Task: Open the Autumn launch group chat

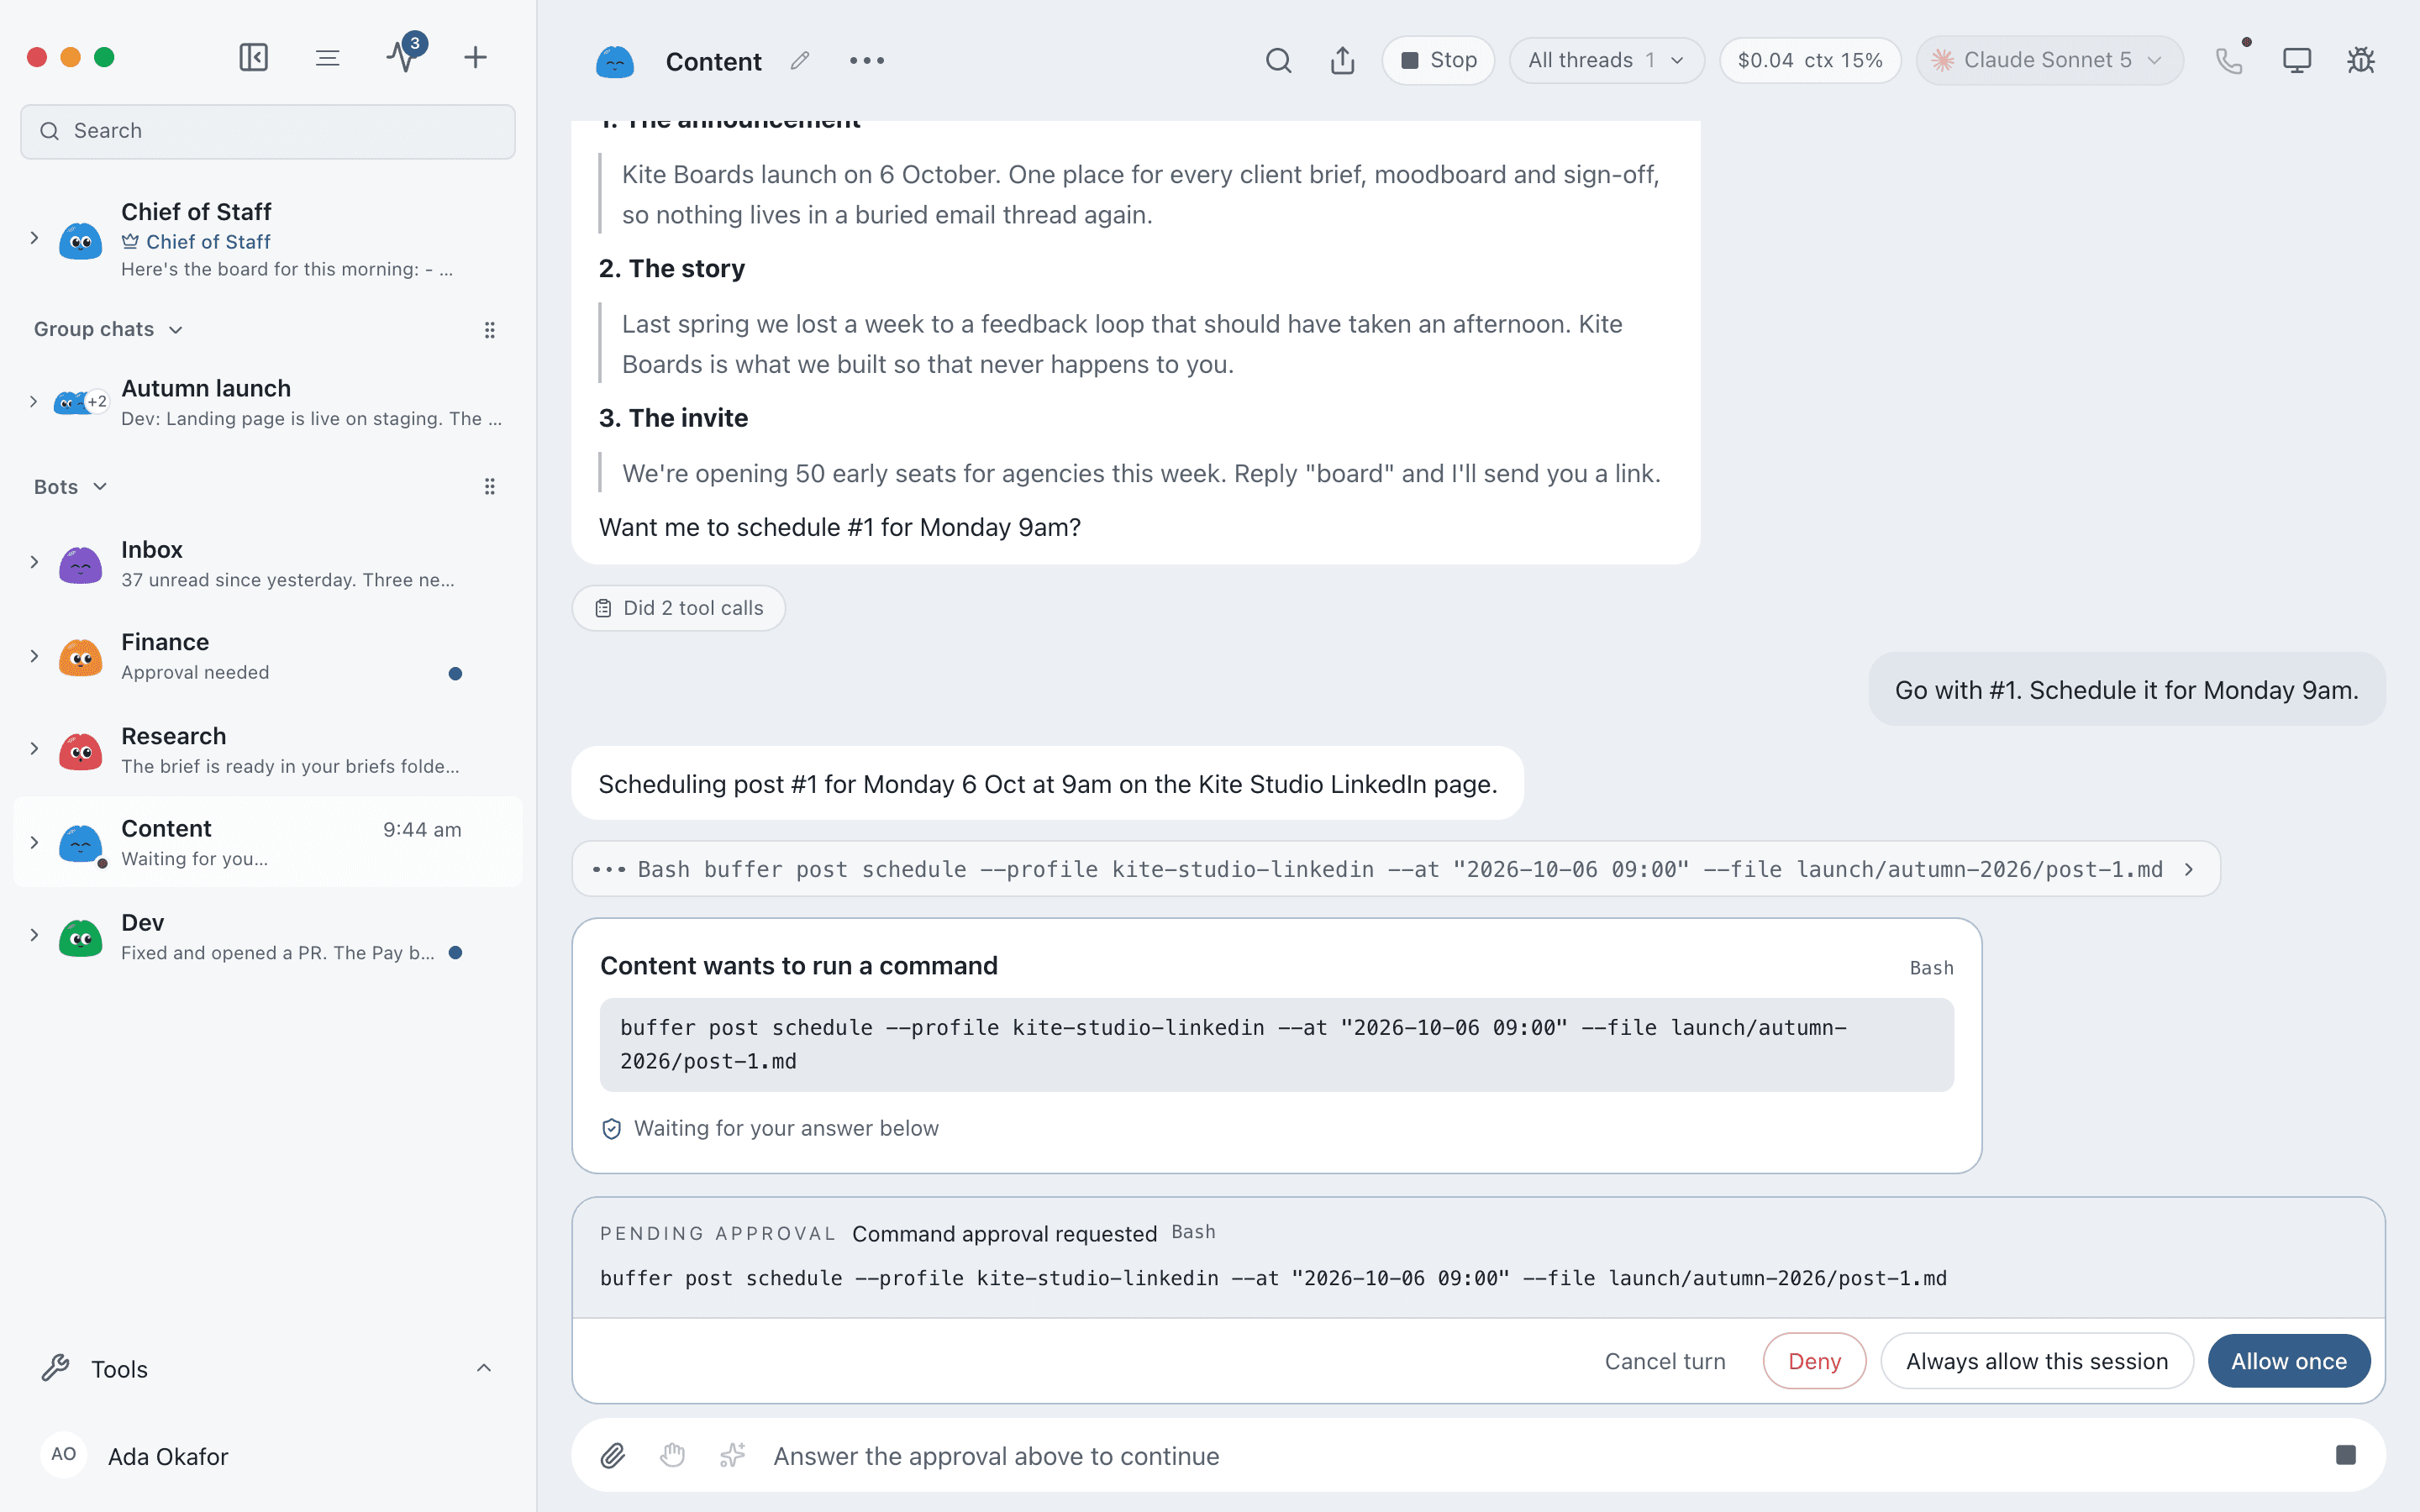Action: (x=268, y=402)
